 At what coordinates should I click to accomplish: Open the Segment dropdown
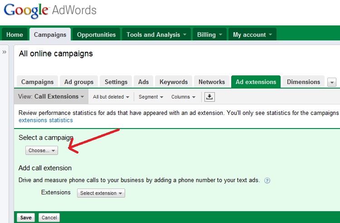point(151,97)
